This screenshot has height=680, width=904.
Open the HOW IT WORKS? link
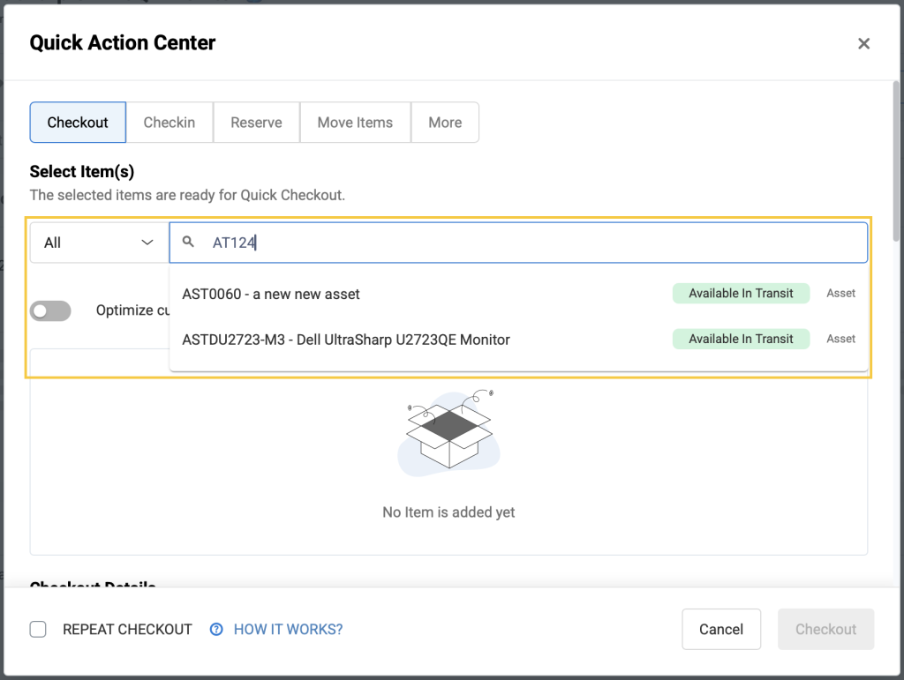(x=288, y=630)
